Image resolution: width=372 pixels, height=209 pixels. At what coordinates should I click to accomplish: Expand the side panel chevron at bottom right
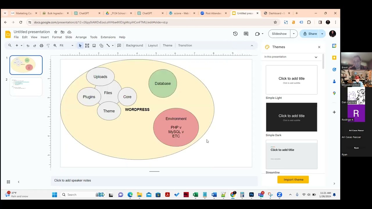pos(334,183)
